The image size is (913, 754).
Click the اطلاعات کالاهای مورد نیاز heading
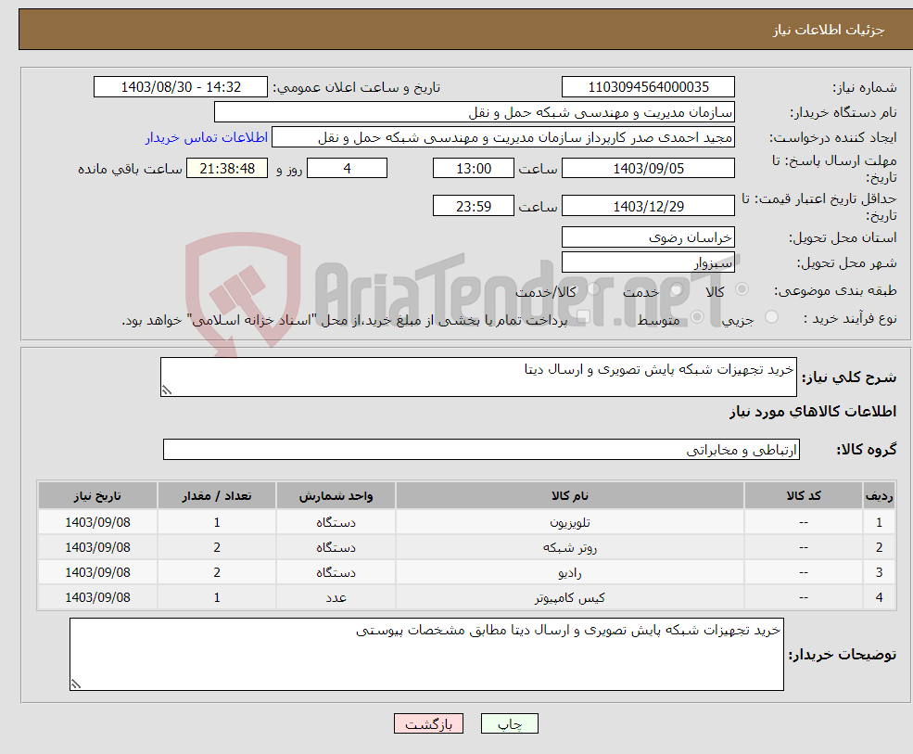pos(813,412)
